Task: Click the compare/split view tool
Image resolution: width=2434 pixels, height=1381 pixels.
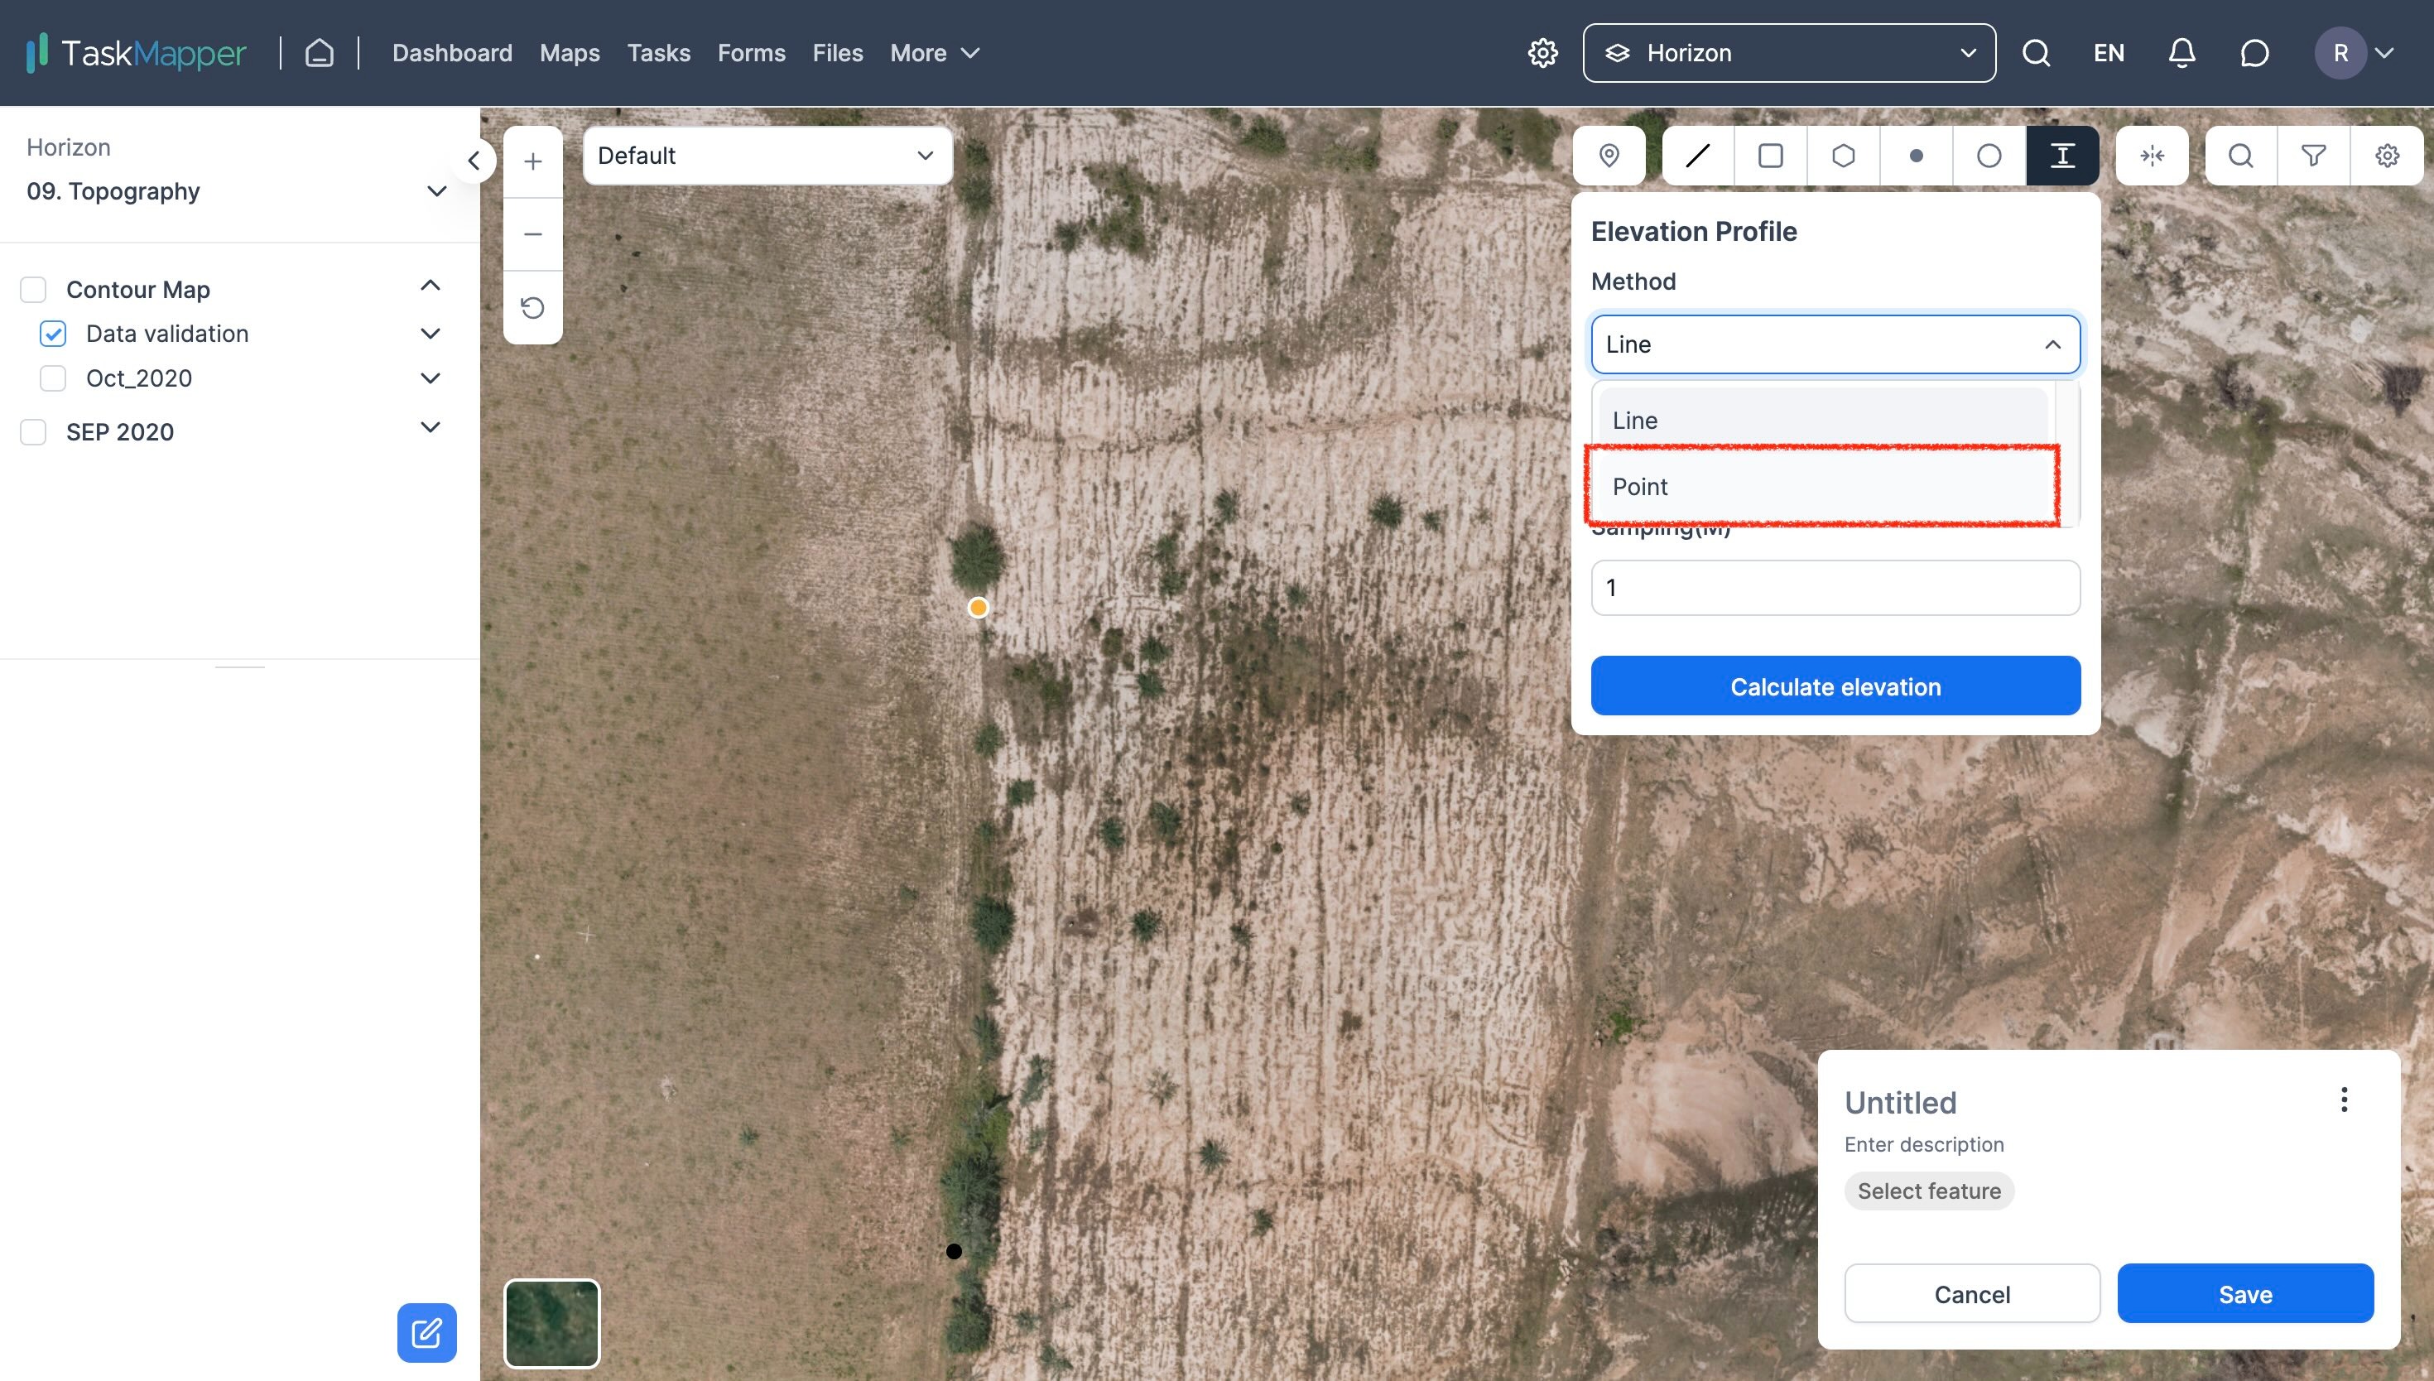Action: coord(2153,156)
